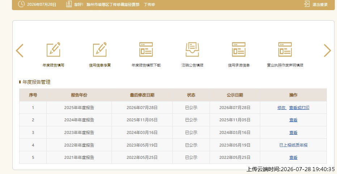Open 信用信息修复 edit icon
Image resolution: width=337 pixels, height=174 pixels.
coord(100,49)
